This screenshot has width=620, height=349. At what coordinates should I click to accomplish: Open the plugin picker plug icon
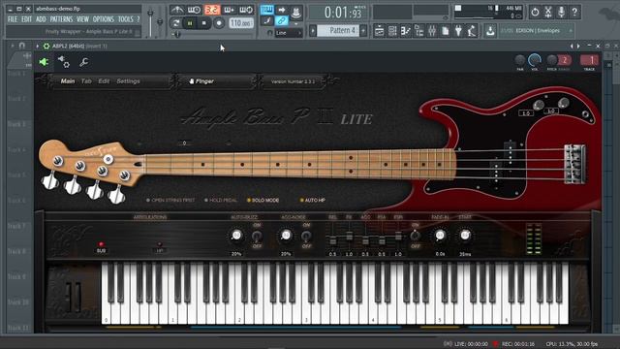click(x=458, y=30)
